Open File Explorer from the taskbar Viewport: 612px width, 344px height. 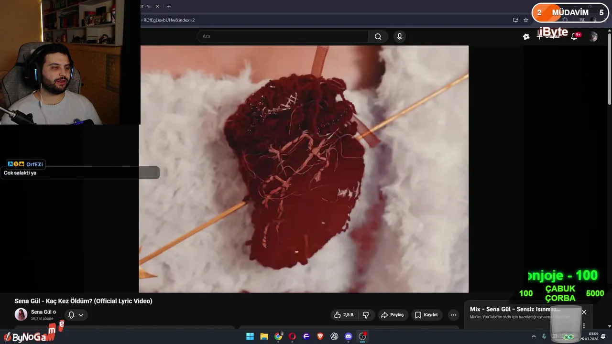point(264,336)
